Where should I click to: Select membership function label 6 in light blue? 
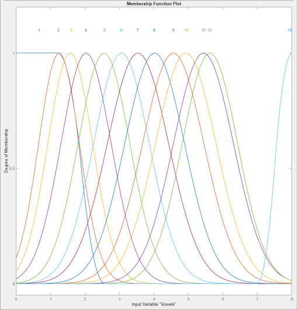tap(121, 30)
